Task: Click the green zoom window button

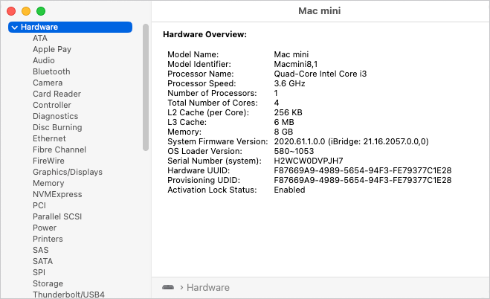Action: [41, 11]
